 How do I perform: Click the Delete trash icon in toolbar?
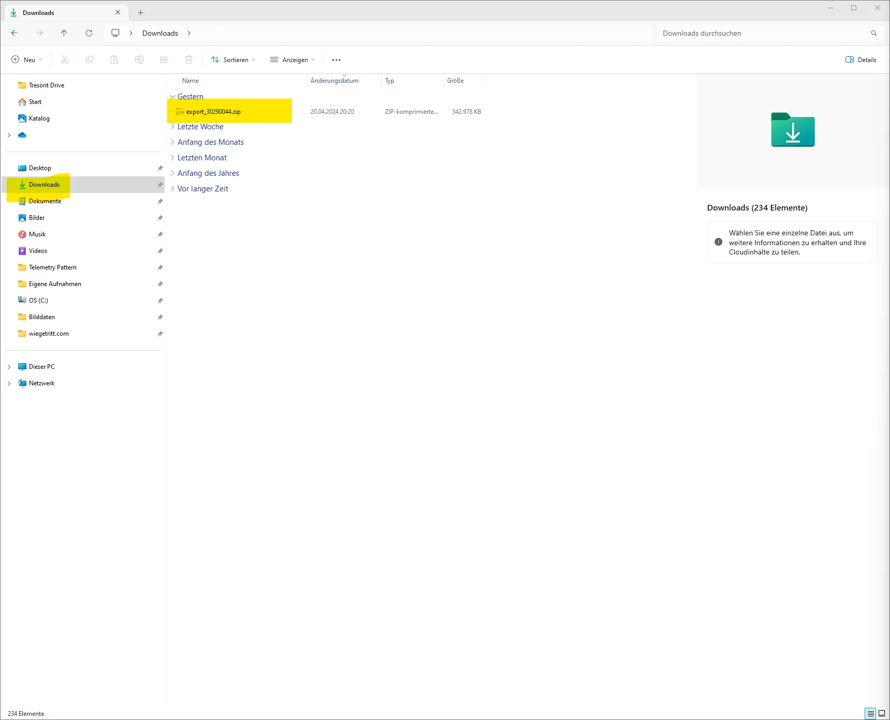point(189,60)
